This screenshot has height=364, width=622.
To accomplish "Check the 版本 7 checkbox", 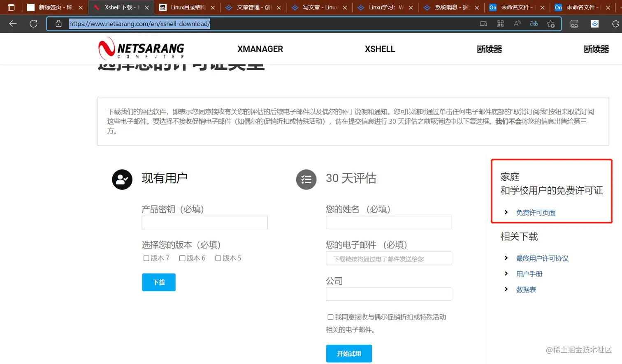I will pos(146,258).
